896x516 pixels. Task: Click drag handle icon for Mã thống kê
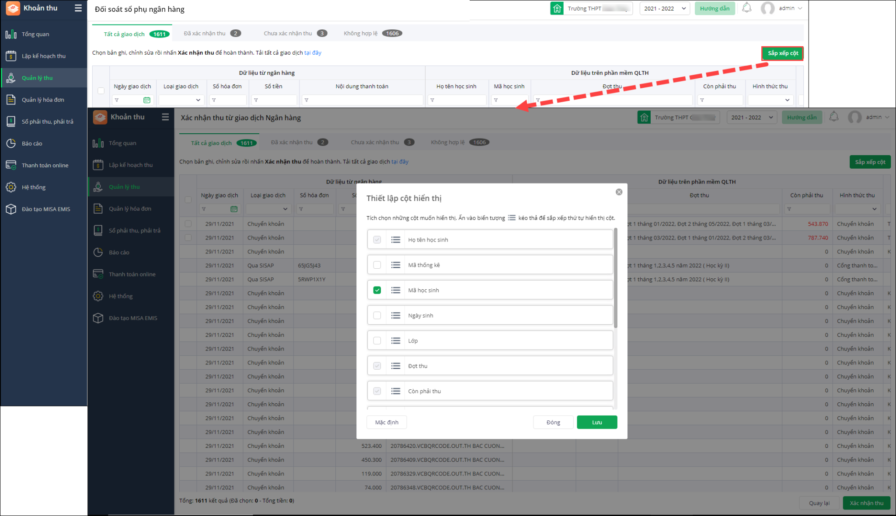(396, 265)
